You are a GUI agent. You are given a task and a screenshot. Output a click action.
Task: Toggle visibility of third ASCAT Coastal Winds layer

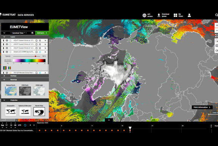(x=7, y=48)
